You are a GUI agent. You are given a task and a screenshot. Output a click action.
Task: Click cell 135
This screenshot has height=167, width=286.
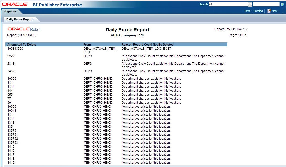pyautogui.click(x=10, y=127)
